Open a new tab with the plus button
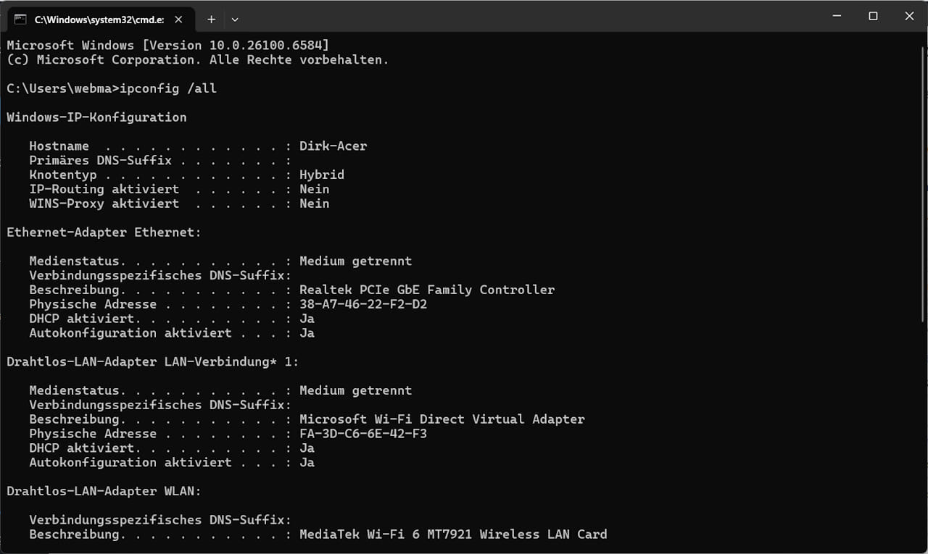Screen dimensions: 928x554 211,20
